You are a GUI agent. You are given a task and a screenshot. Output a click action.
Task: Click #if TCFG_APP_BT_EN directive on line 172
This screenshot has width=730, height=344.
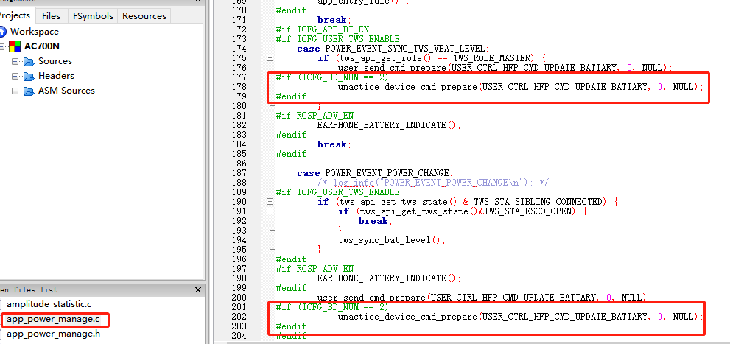click(322, 29)
